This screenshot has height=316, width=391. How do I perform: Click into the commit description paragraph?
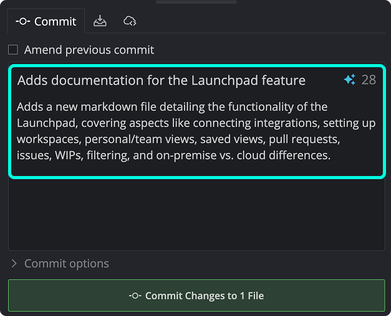(196, 131)
